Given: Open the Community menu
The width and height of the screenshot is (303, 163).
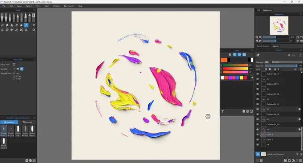Looking at the screenshot, I should pyautogui.click(x=69, y=6).
